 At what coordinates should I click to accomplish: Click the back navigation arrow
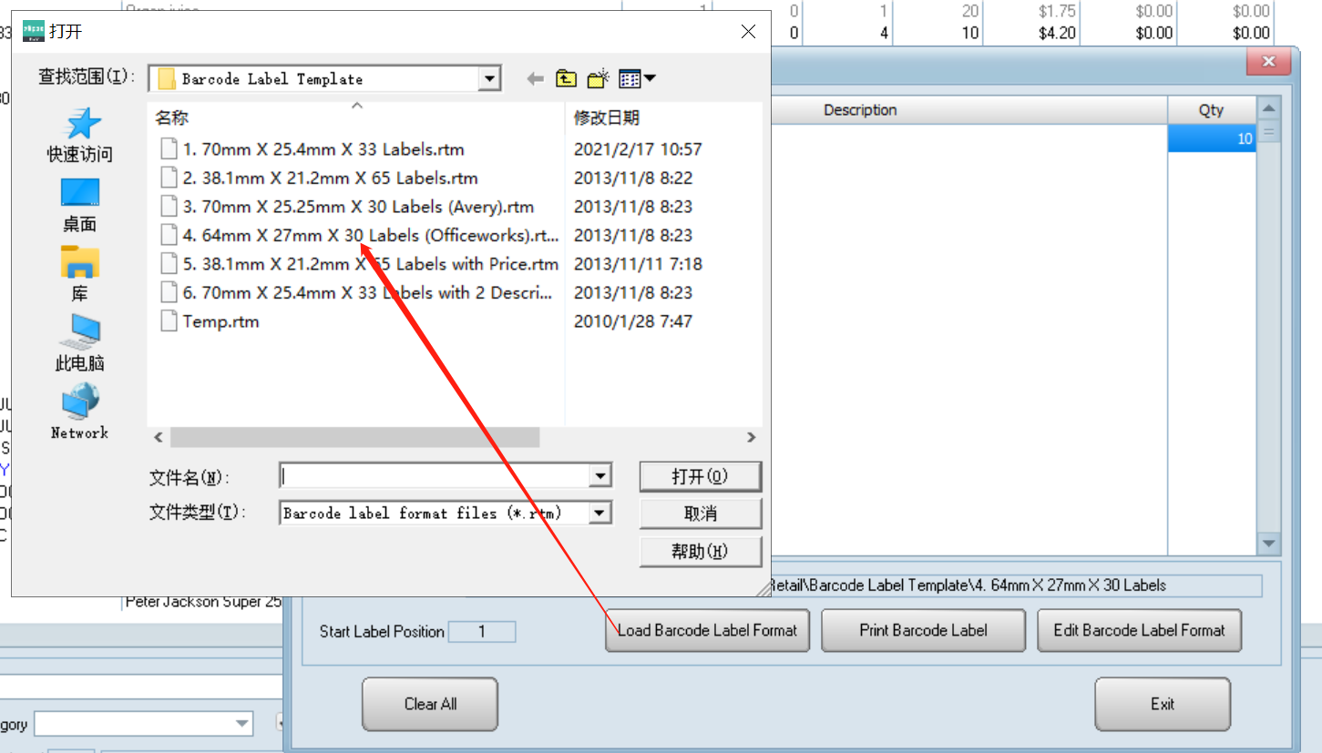[x=535, y=78]
